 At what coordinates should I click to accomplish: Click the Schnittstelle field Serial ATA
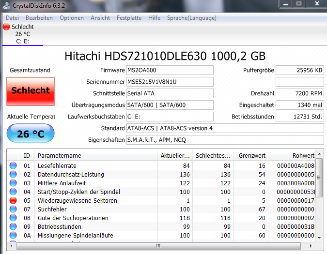tap(170, 93)
